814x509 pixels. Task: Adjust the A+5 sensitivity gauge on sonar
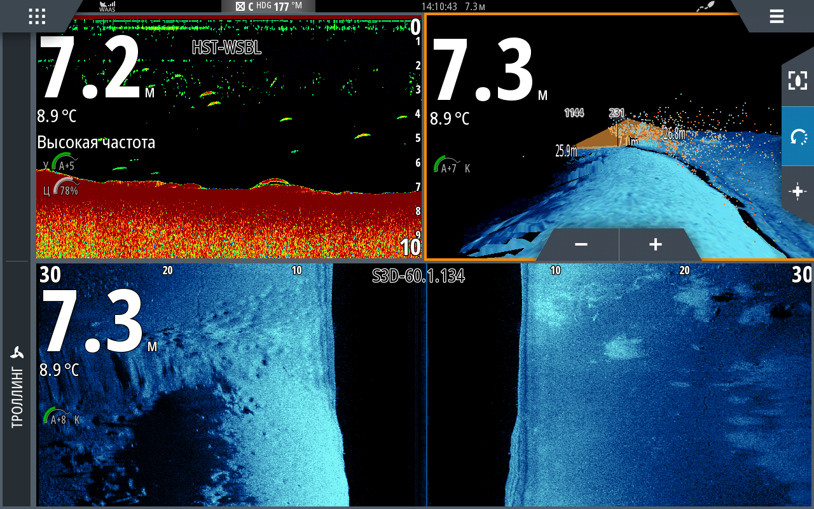(x=62, y=164)
